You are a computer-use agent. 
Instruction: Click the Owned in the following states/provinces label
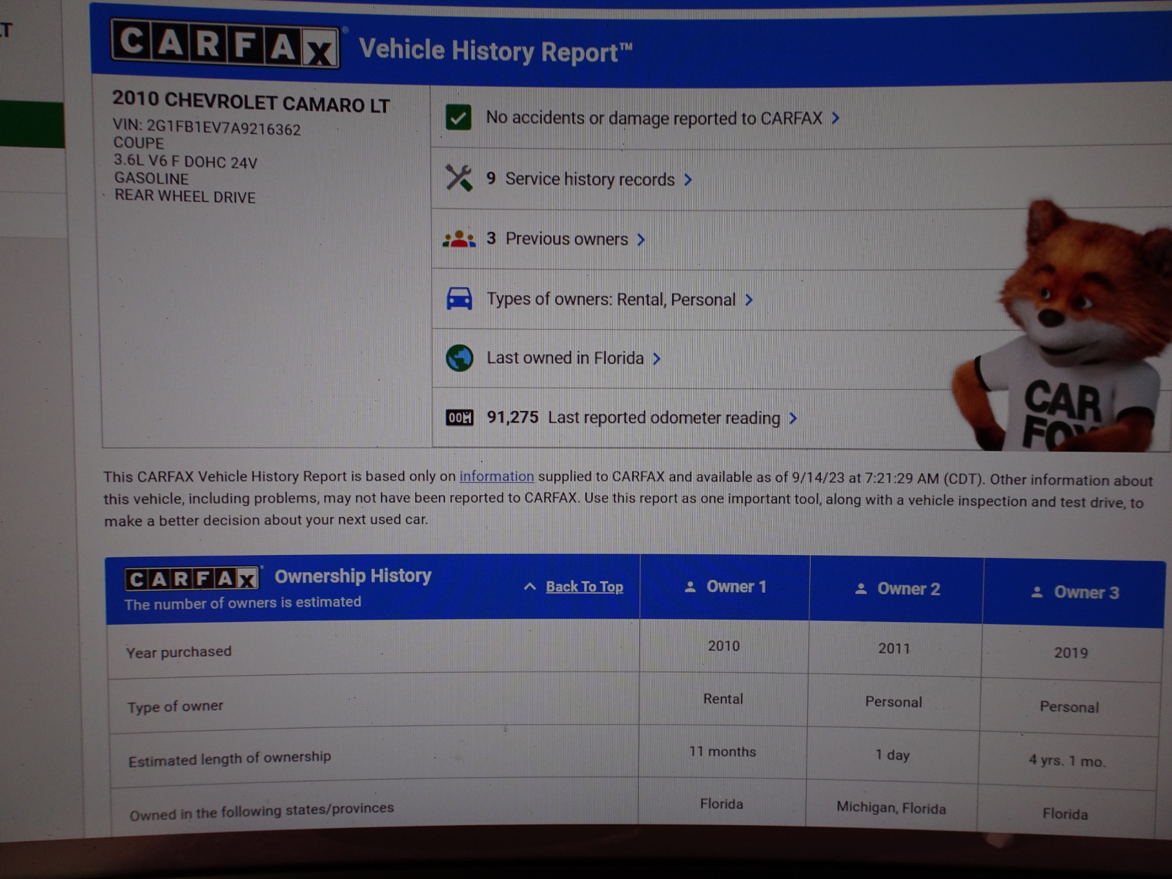[x=261, y=812]
